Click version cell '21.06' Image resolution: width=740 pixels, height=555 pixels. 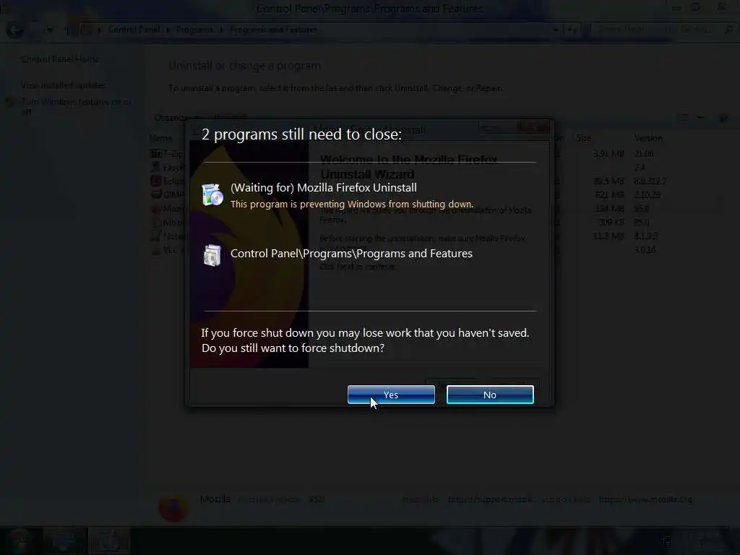tap(644, 154)
